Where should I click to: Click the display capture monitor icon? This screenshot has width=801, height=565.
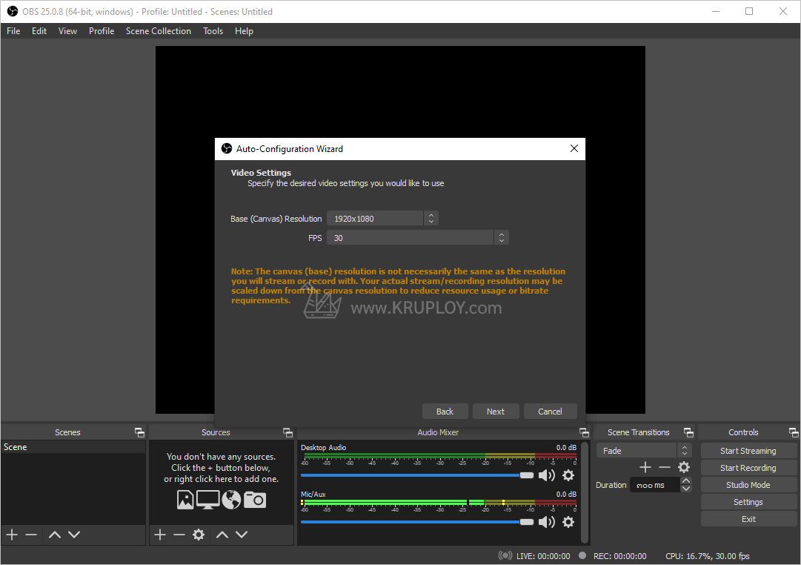coord(208,500)
